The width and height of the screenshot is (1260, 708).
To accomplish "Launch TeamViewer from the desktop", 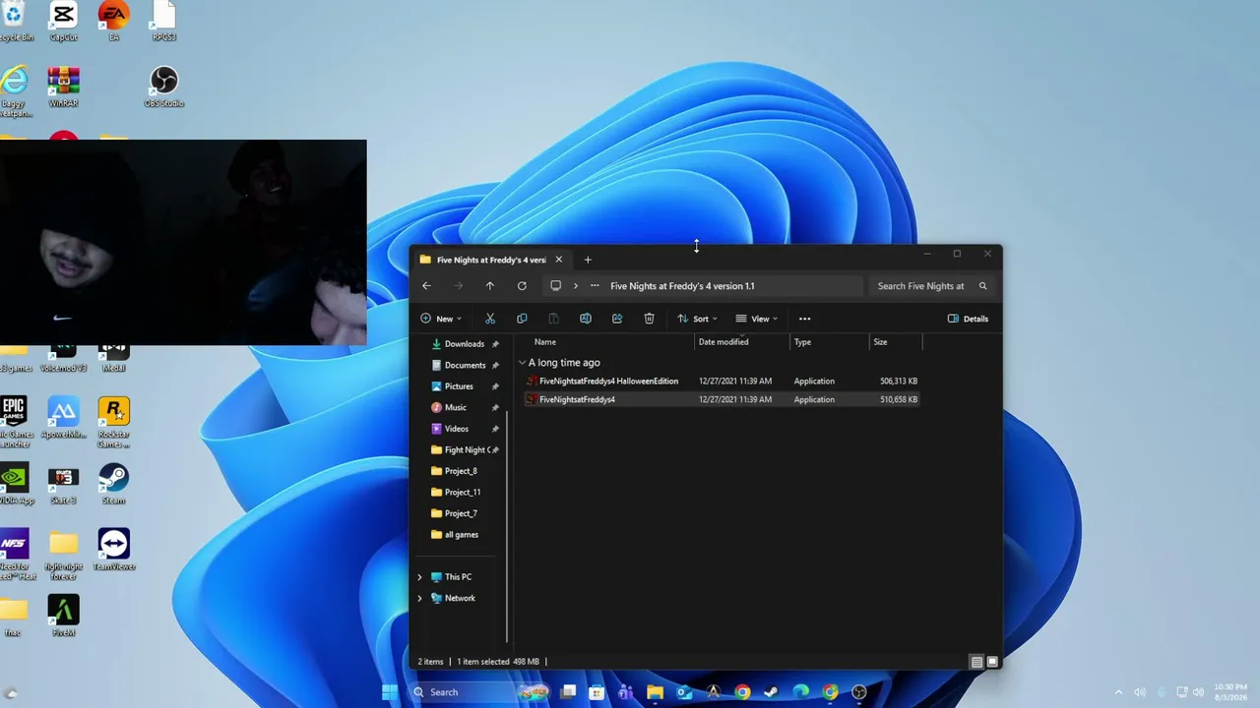I will (x=113, y=550).
